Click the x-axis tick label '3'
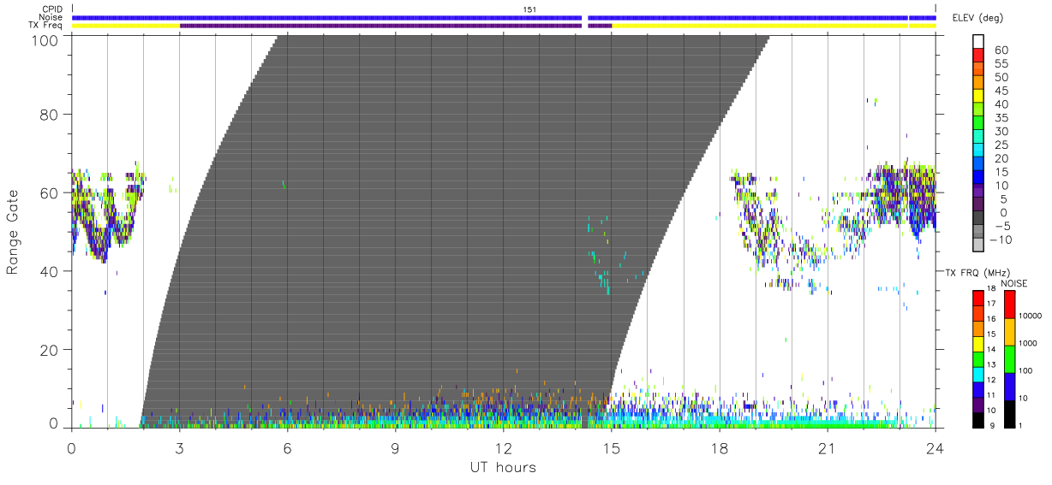This screenshot has height=485, width=1052. point(179,449)
